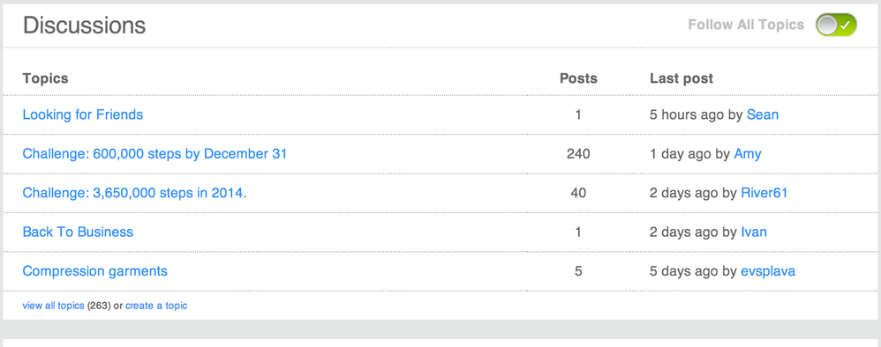The image size is (881, 347).
Task: Click the Topics column header
Action: pos(46,78)
